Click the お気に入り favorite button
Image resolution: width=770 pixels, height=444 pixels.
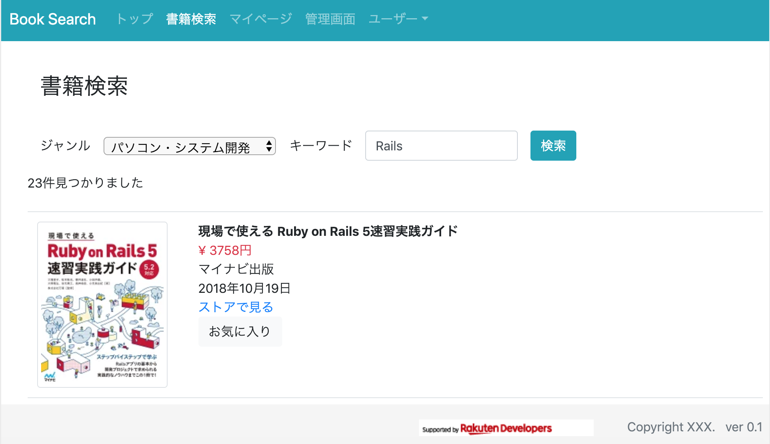click(240, 332)
